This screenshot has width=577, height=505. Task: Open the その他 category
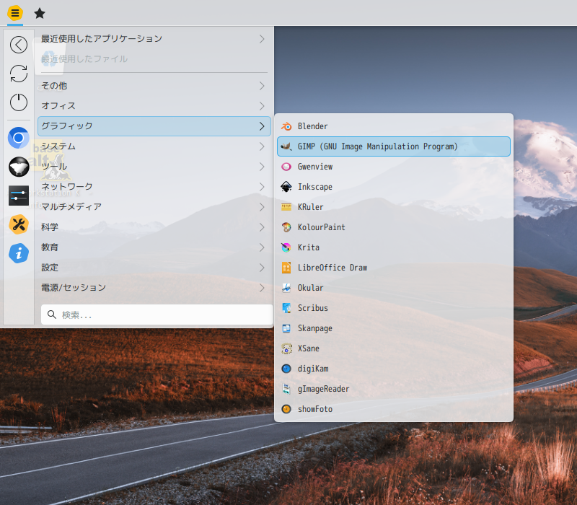click(x=154, y=86)
